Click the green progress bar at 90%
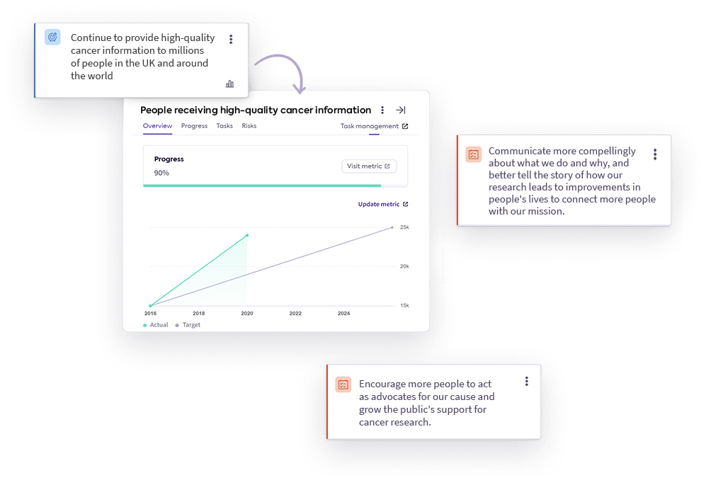Viewport: 706px width, 485px height. pyautogui.click(x=262, y=186)
